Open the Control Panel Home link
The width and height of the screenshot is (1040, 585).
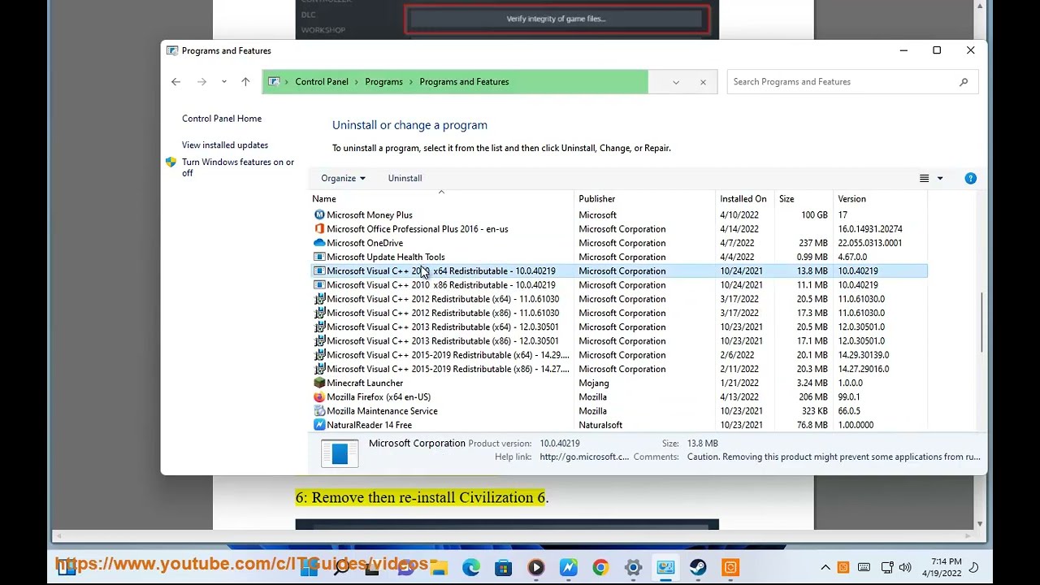point(222,119)
